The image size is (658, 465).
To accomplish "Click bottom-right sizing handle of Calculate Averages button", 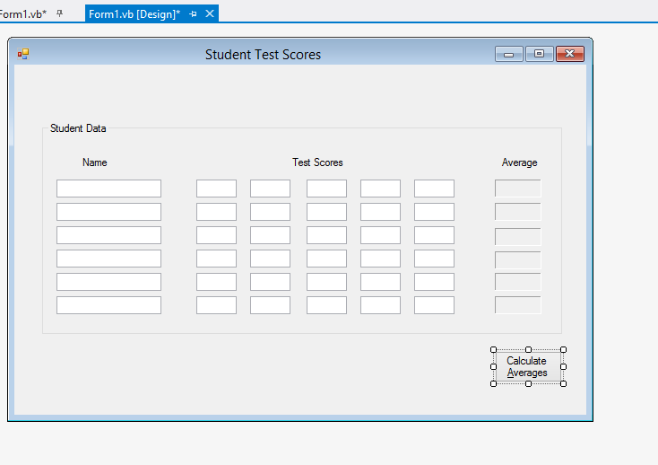I will [x=564, y=383].
